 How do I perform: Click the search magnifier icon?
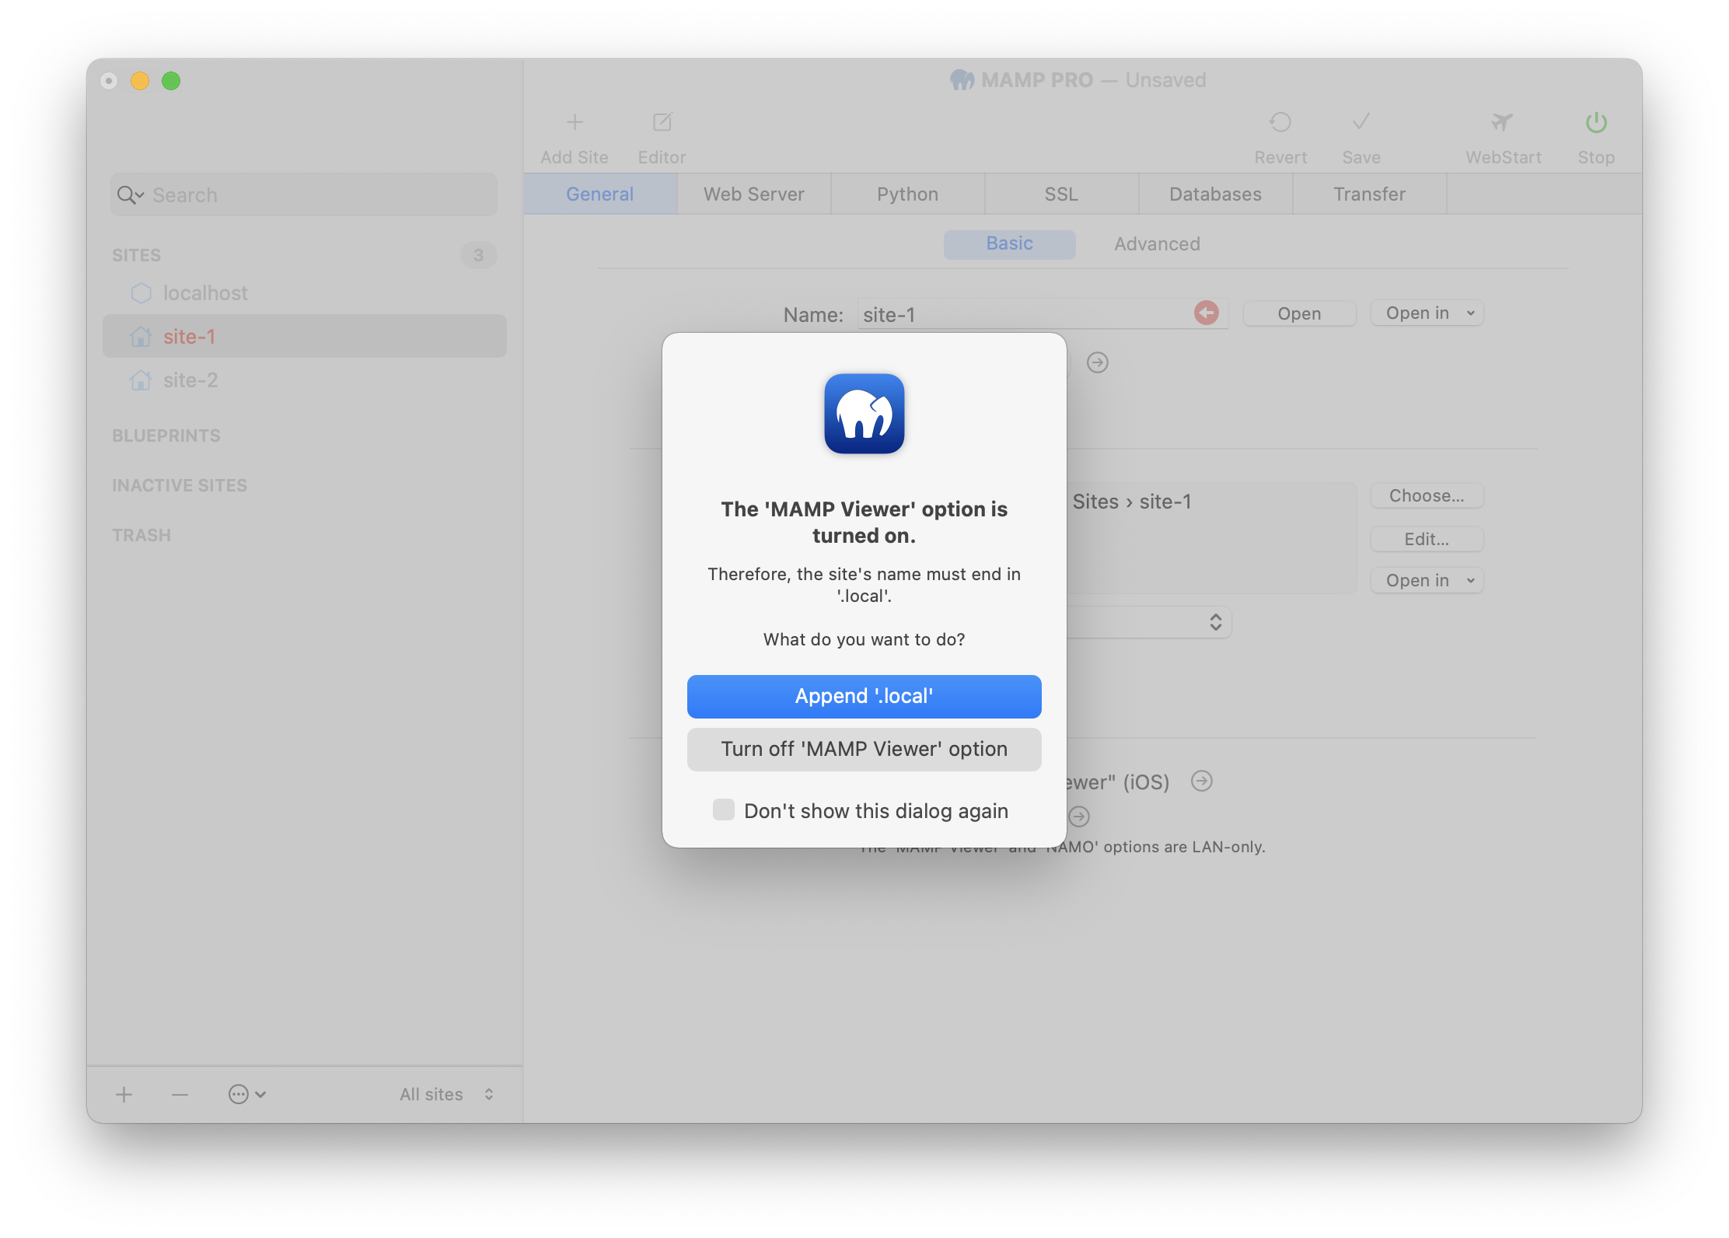(x=128, y=194)
